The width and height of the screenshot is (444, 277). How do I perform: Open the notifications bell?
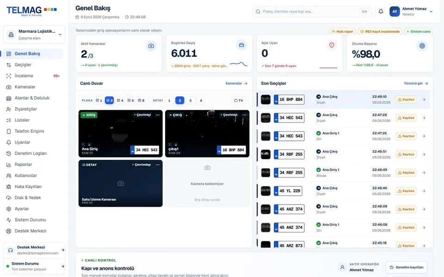[381, 12]
